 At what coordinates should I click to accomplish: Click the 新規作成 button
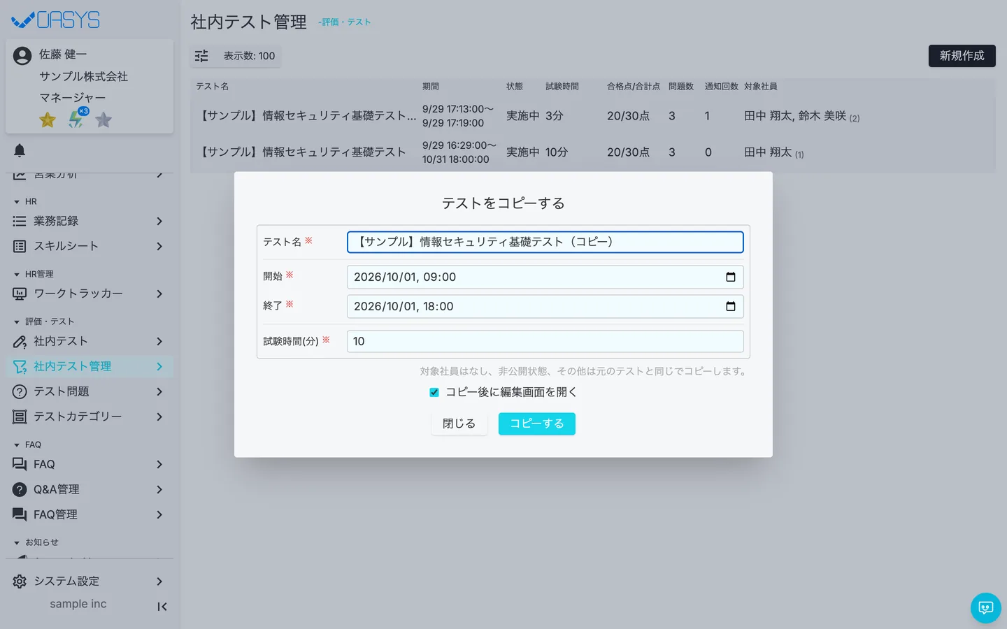(962, 56)
